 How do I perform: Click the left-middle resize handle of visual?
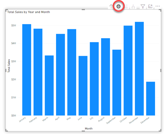coord(6,70)
